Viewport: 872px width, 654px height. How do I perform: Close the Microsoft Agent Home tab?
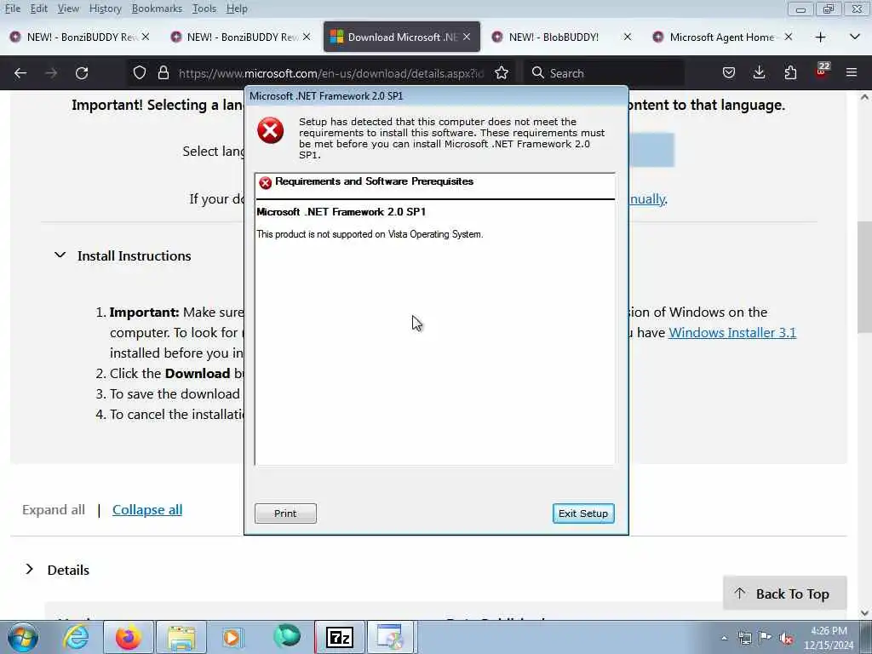[x=788, y=37]
